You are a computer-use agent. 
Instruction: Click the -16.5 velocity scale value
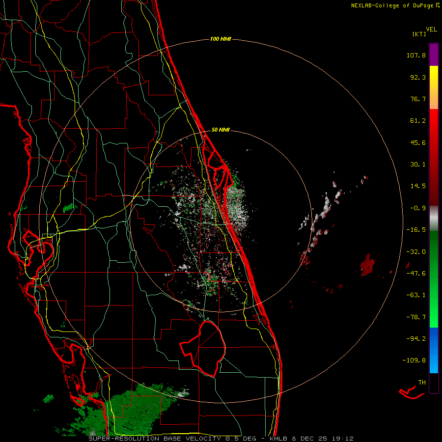(416, 230)
